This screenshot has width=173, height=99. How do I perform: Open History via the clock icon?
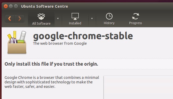point(109,16)
